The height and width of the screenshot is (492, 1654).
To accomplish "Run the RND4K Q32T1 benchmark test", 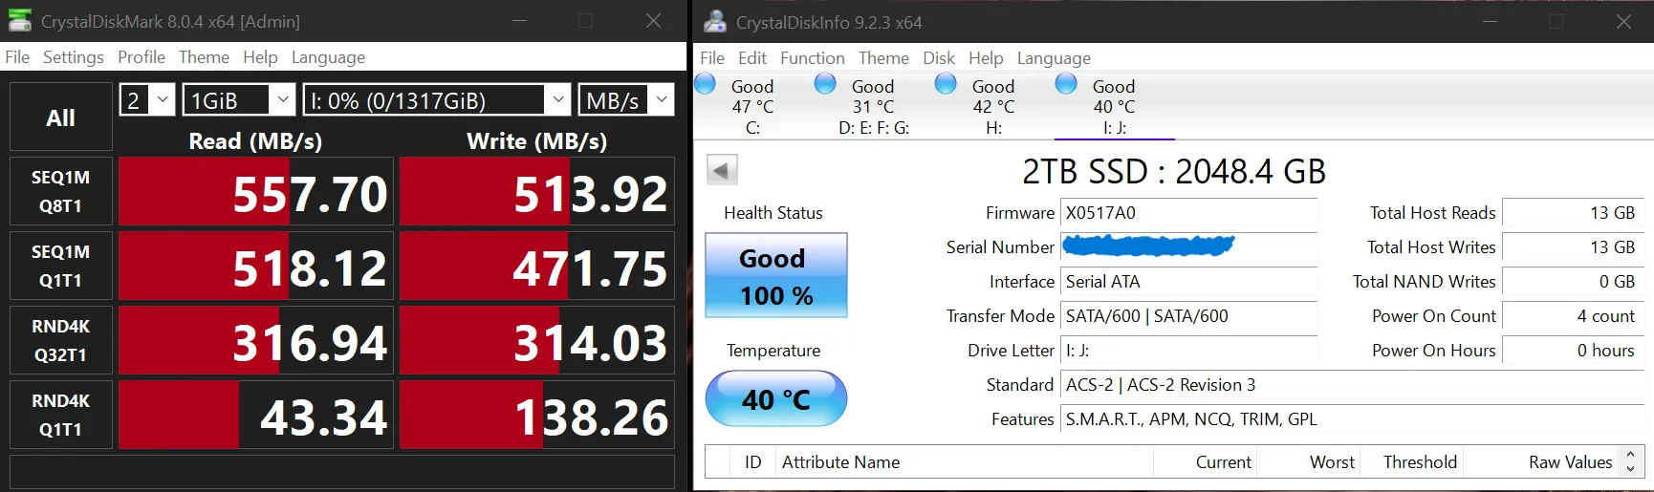I will coord(60,340).
